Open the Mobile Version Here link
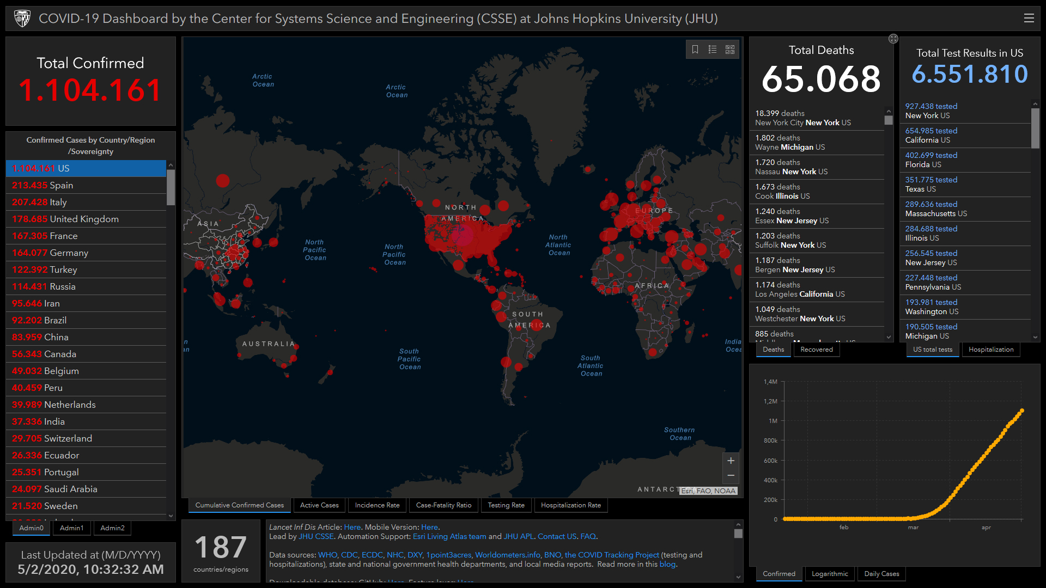 429,527
